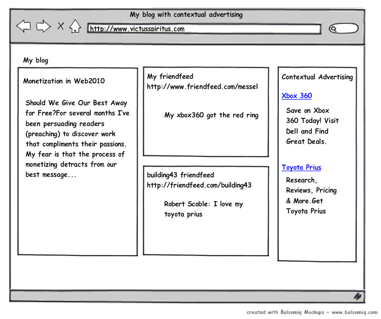Go to the home page icon
Viewport: 381px width, 319px height.
[x=75, y=26]
